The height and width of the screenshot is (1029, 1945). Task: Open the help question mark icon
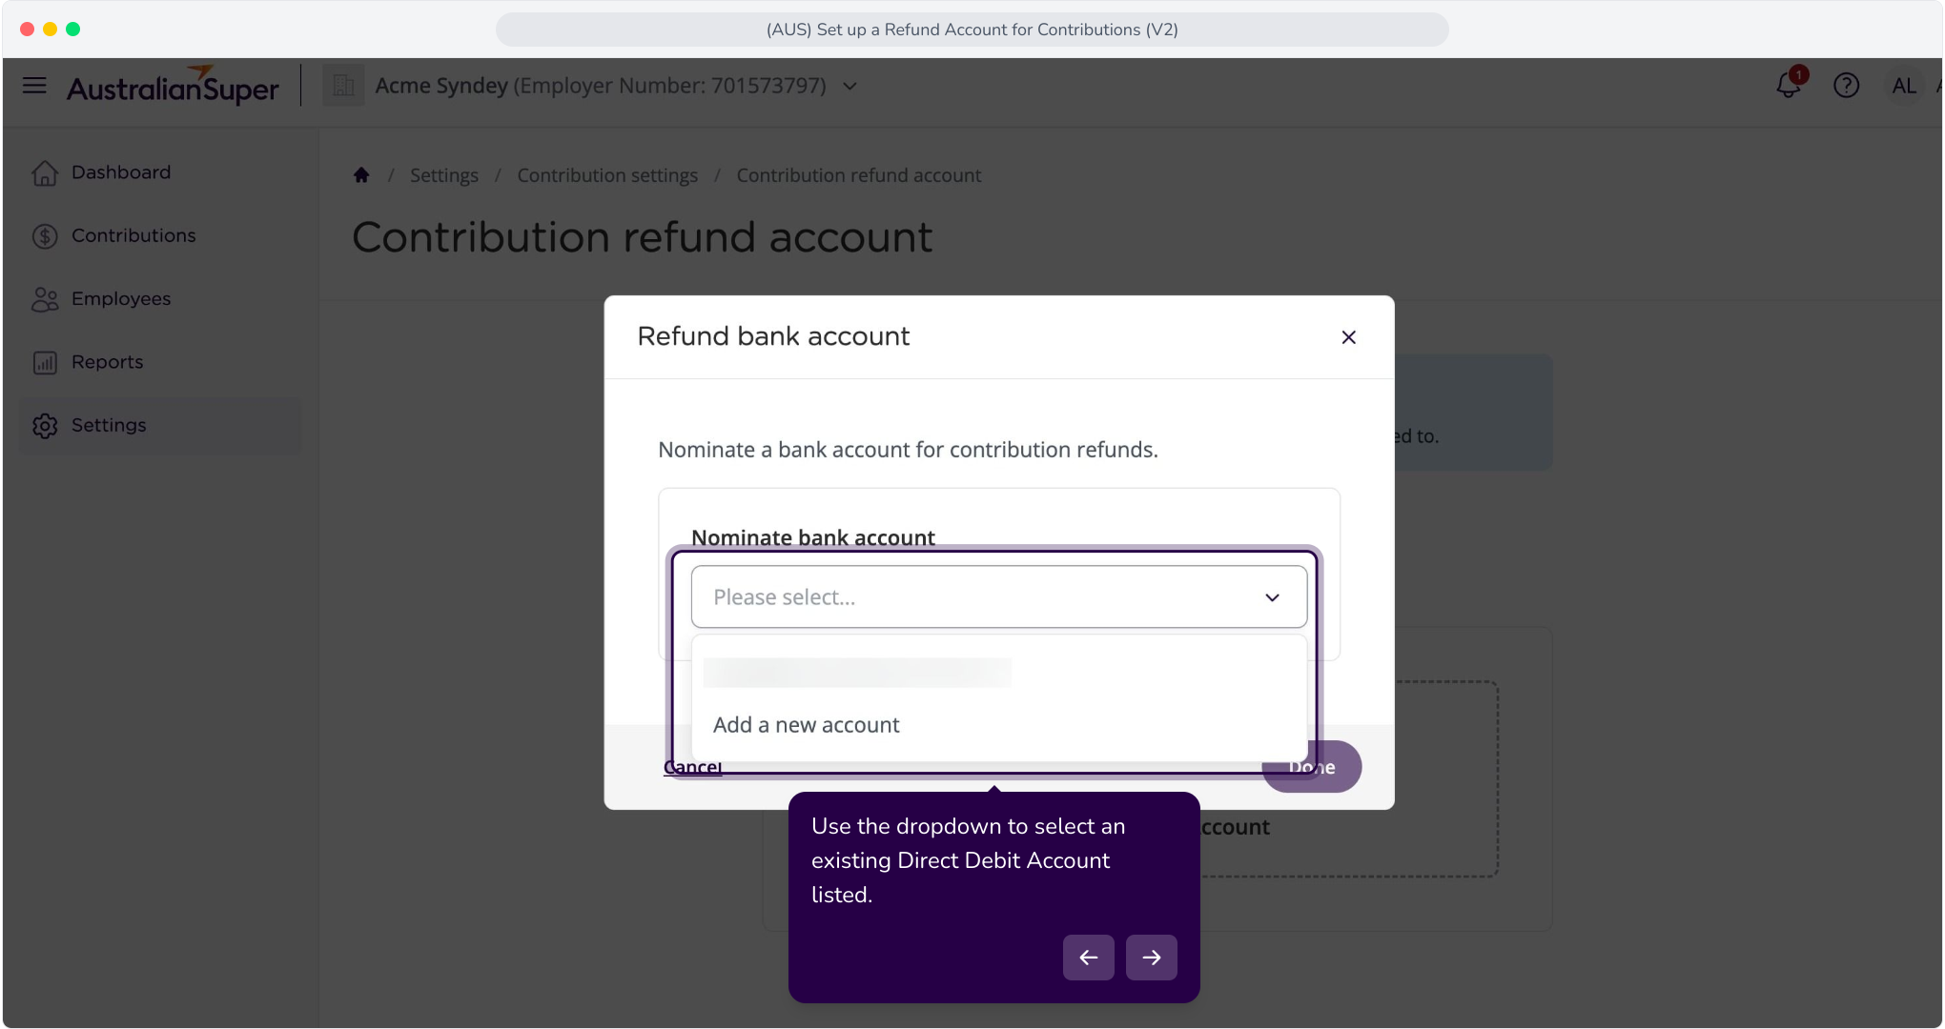coord(1846,86)
